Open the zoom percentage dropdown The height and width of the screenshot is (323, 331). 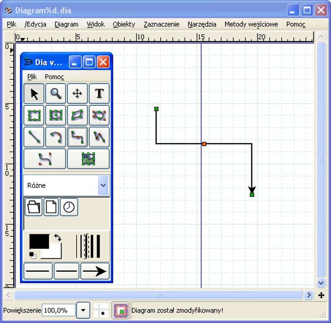click(x=83, y=310)
